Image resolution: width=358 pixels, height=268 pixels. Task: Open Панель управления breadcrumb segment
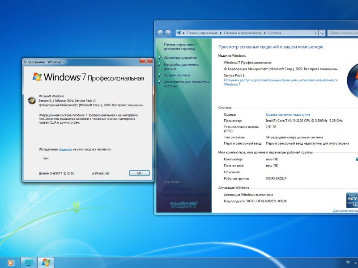point(202,33)
